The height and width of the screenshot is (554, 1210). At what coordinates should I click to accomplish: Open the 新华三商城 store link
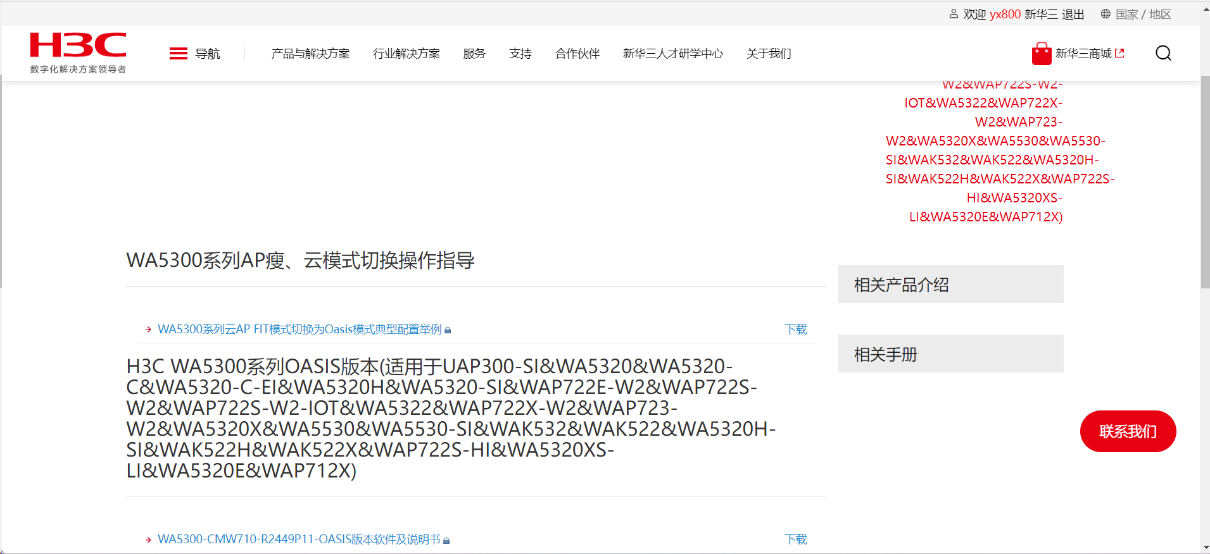(x=1083, y=54)
